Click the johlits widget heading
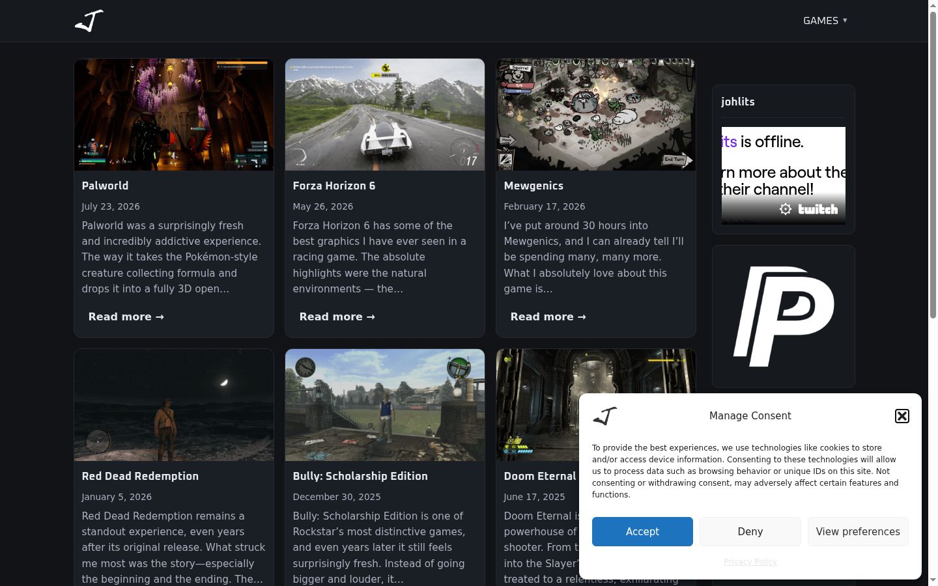 738,102
